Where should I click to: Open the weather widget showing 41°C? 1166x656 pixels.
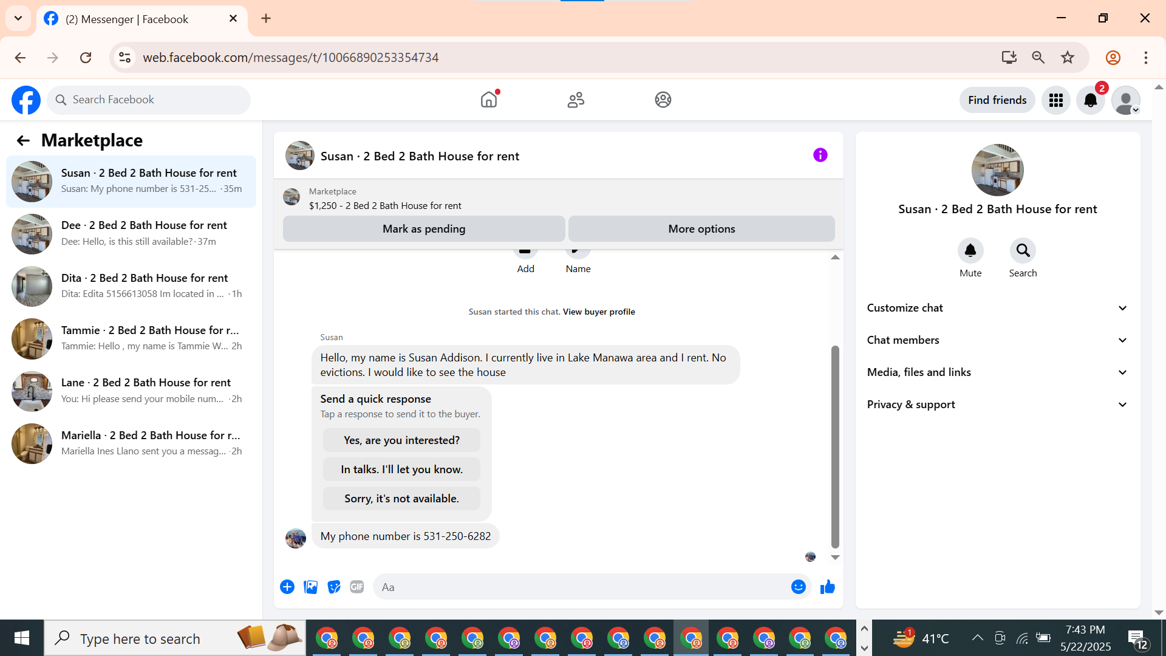[921, 638]
